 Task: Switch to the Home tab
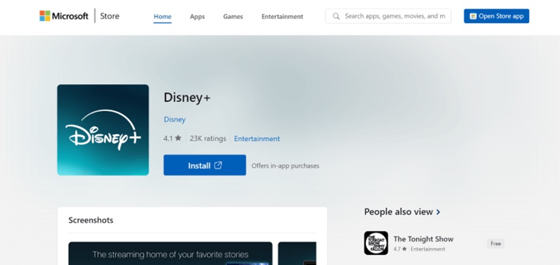(162, 16)
